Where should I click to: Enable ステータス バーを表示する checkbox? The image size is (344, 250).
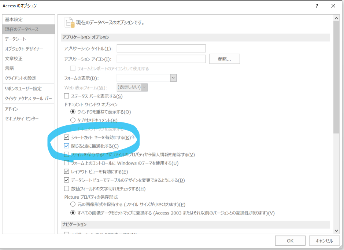66,96
